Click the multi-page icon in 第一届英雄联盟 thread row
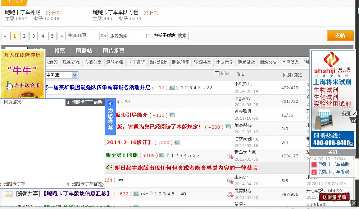Image resolution: width=359 pixels, height=209 pixels. pos(178,87)
